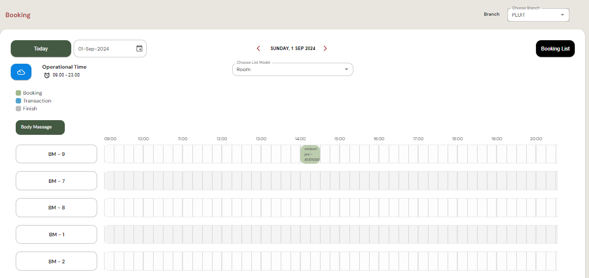The height and width of the screenshot is (278, 589).
Task: Expand the Choose Branch dropdown arrow
Action: (562, 15)
